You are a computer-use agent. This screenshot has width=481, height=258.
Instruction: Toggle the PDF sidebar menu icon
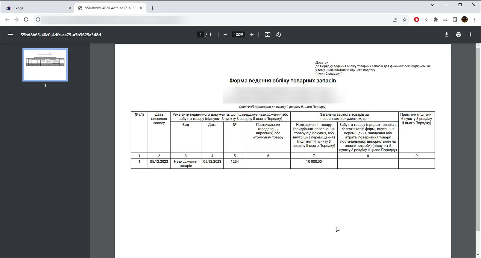[10, 34]
